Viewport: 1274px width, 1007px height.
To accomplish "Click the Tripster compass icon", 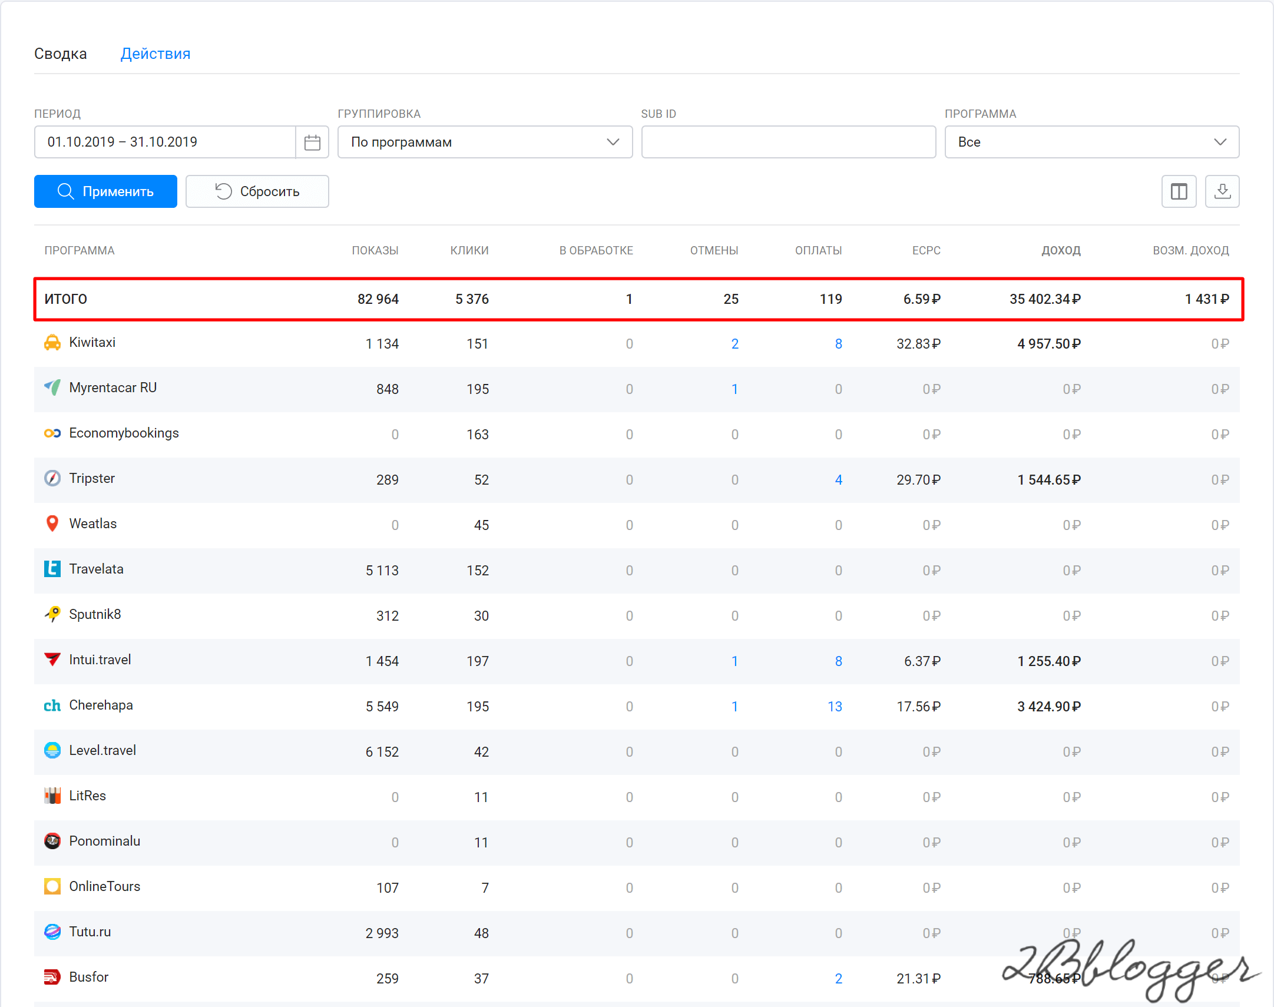I will tap(52, 478).
